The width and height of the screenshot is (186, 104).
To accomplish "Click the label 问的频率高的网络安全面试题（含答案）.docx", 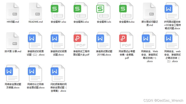I will (x=58, y=87).
